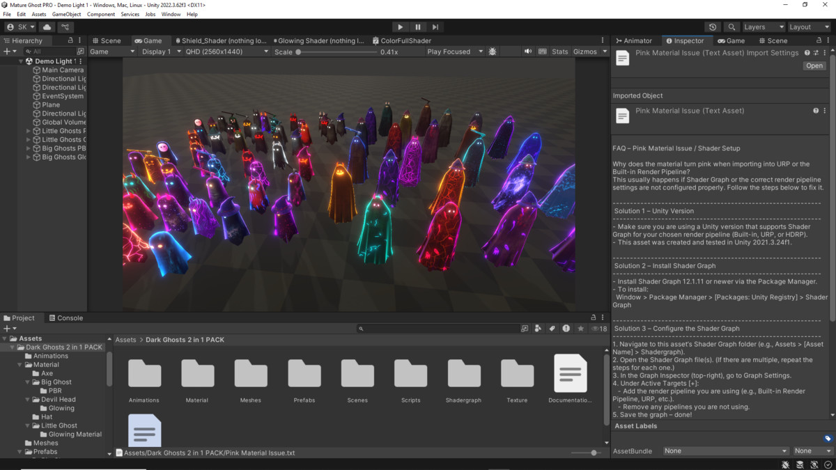Open Unity cloud services icon
Image resolution: width=836 pixels, height=470 pixels.
[x=47, y=27]
